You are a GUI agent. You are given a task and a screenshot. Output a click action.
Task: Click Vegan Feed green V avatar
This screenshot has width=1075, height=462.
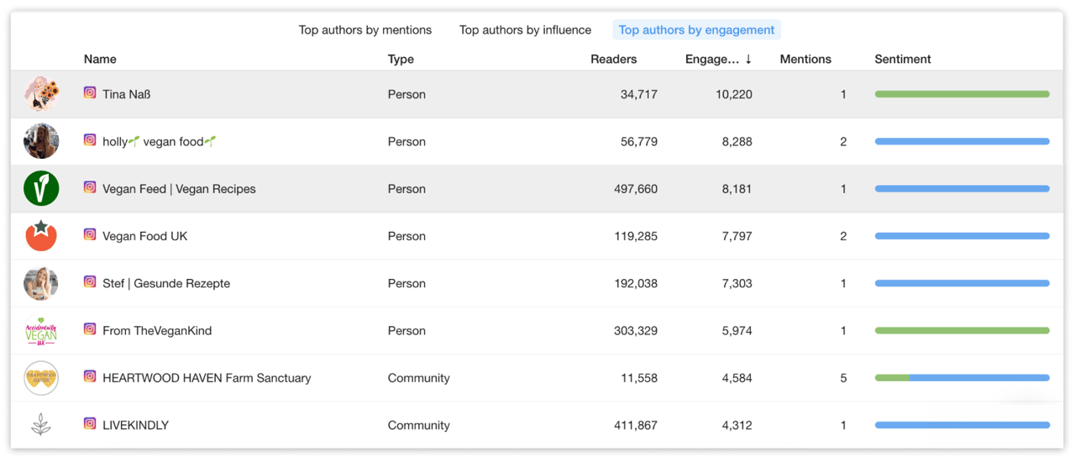[41, 188]
